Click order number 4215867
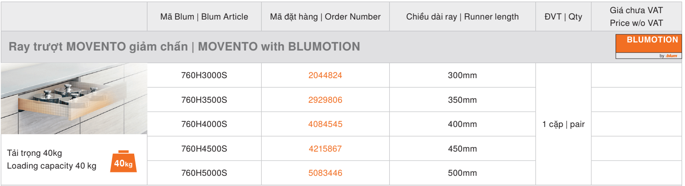Viewport: 685px width, 186px height. pyautogui.click(x=325, y=149)
